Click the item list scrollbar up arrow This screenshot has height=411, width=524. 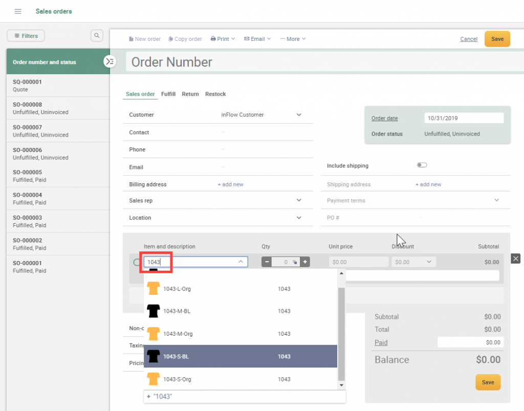[341, 273]
